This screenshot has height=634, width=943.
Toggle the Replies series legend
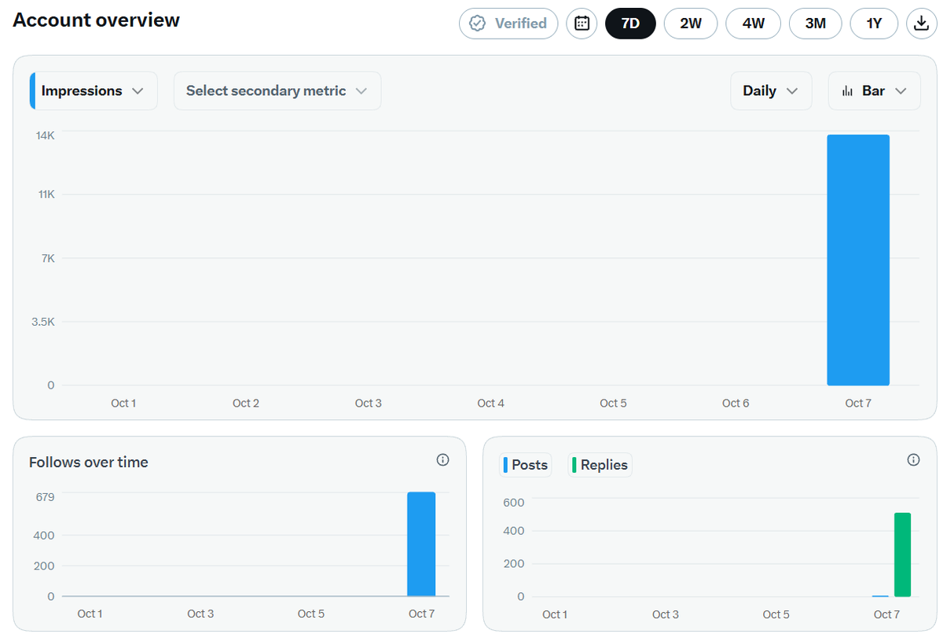coord(600,465)
